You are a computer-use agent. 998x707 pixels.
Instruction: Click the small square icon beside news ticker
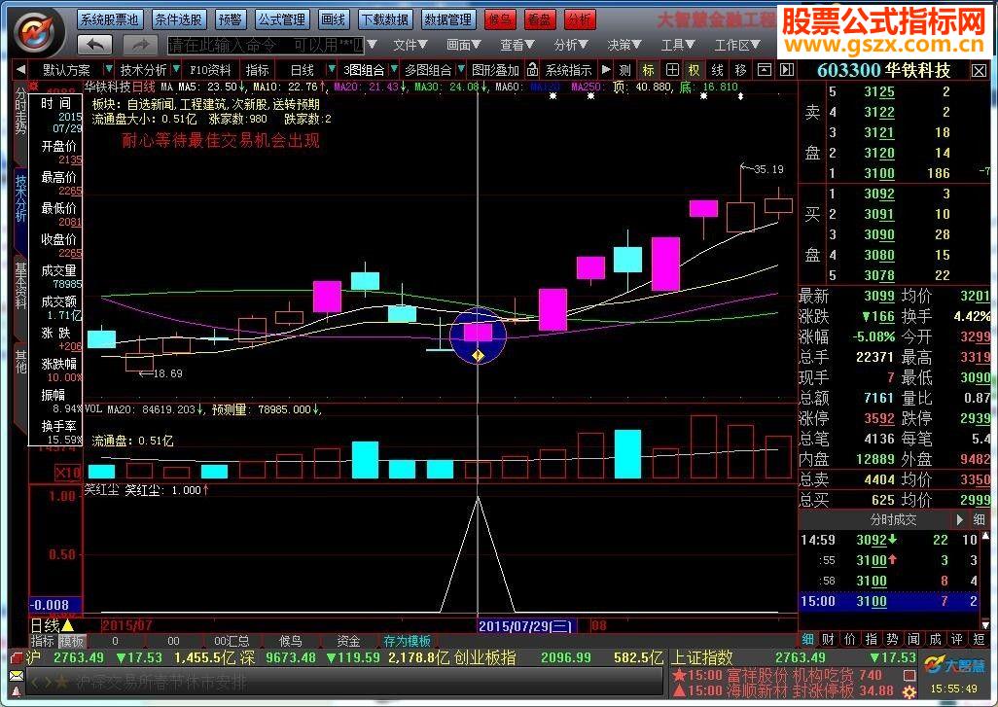pos(909,675)
